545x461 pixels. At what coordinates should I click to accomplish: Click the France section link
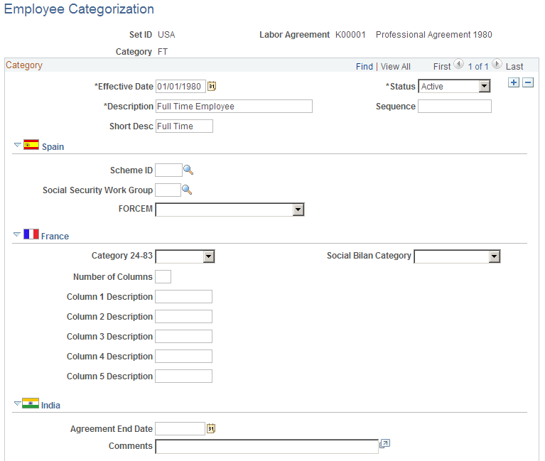55,237
